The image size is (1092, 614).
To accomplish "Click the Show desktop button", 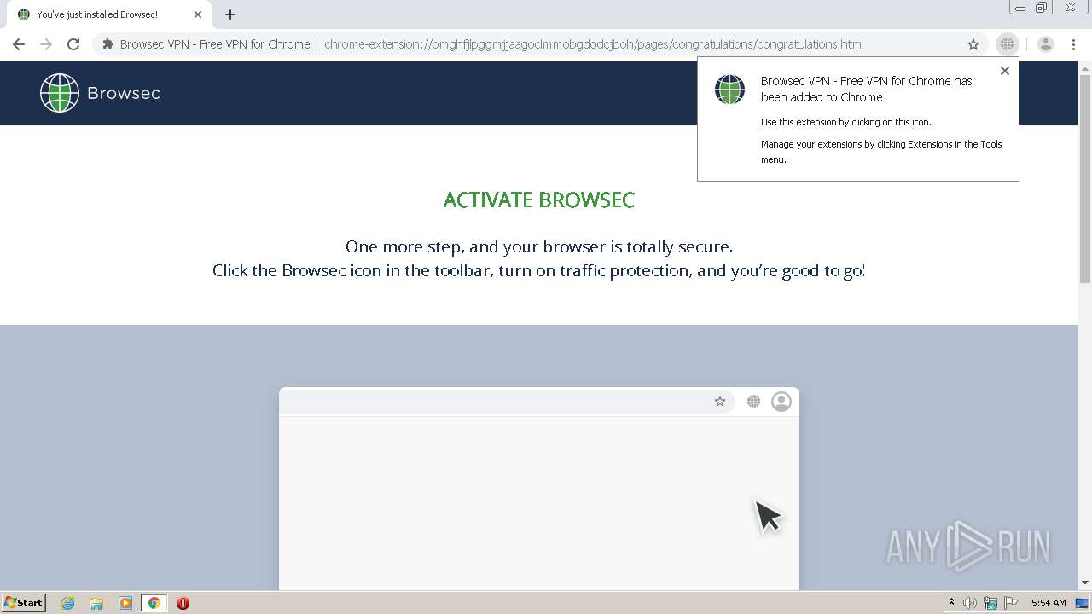I will [1083, 603].
